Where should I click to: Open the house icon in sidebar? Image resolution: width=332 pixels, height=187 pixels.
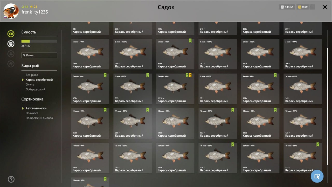pos(11,64)
